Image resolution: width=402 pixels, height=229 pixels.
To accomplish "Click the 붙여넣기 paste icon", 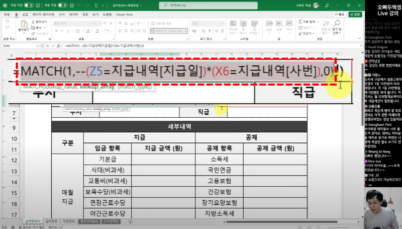I will coord(24,24).
